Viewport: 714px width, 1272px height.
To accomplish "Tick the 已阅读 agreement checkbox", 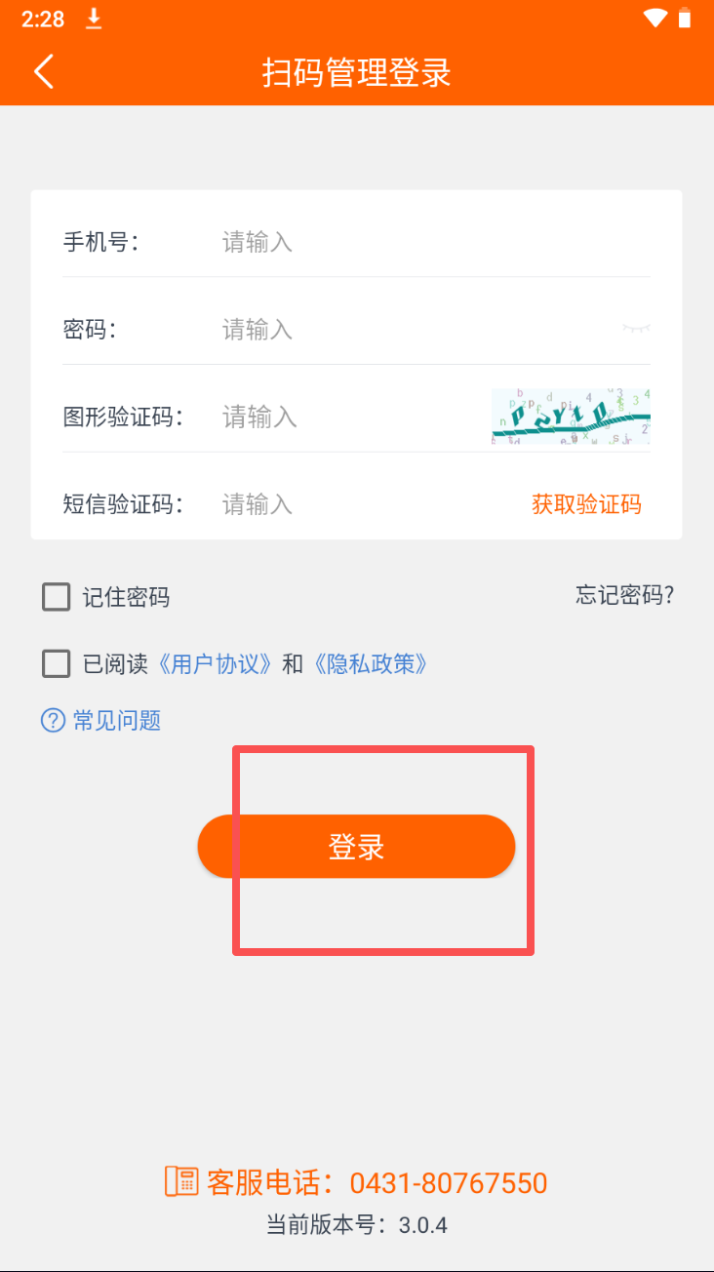I will [57, 664].
